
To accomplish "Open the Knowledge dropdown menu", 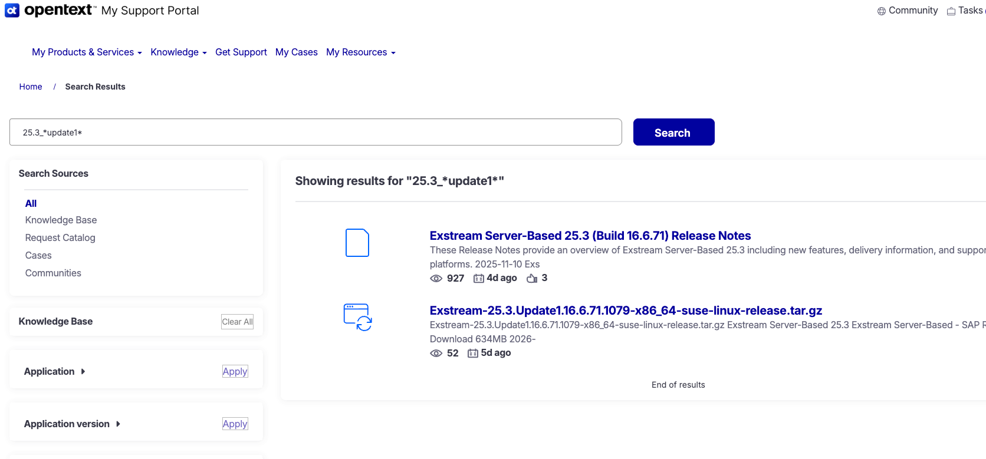I will [179, 52].
